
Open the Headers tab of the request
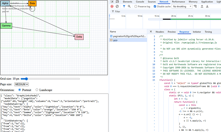point(160,32)
